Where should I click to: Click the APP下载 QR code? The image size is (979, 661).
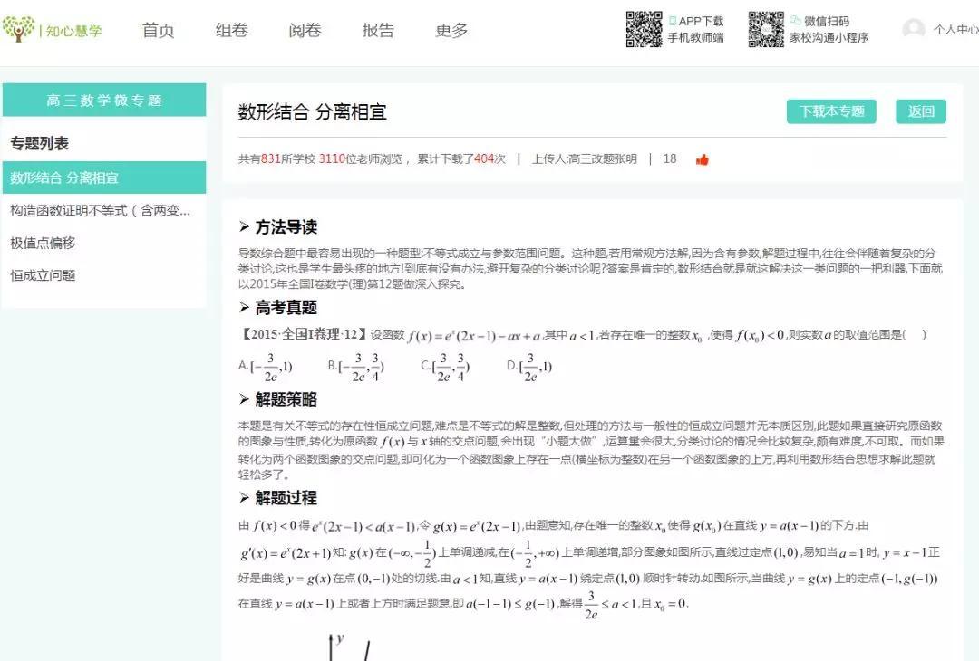(644, 29)
